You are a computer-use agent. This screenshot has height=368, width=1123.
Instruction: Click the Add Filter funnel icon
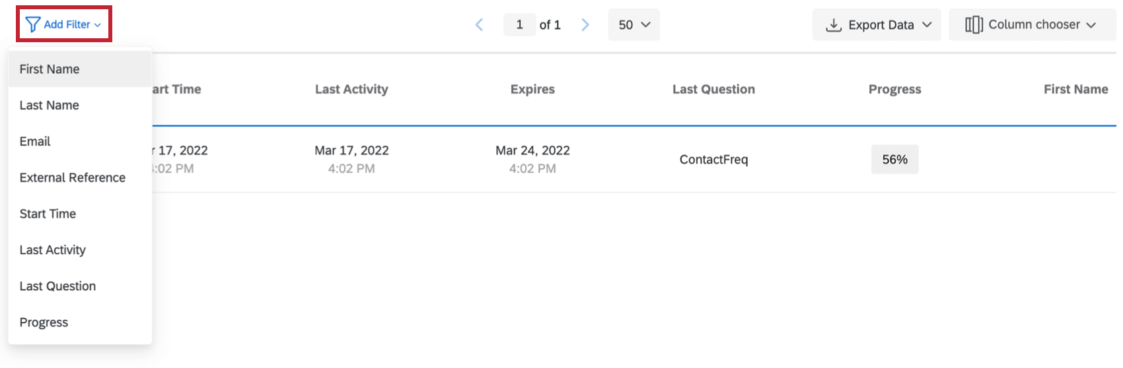(x=32, y=24)
